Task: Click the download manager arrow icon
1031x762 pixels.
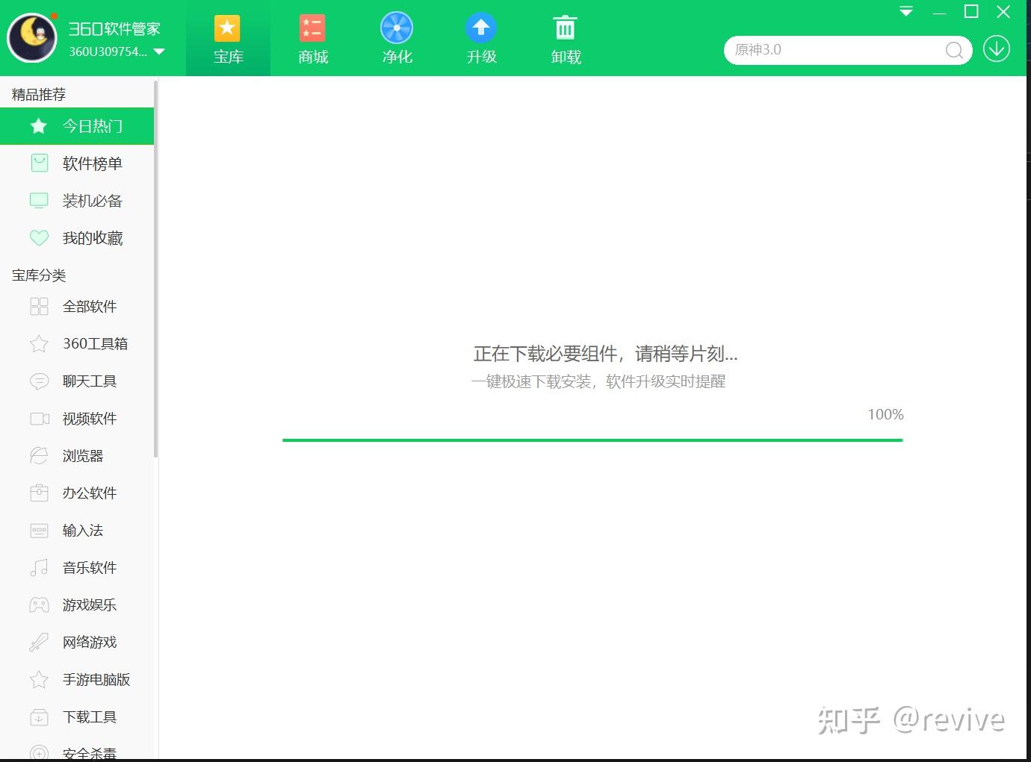Action: coord(996,49)
